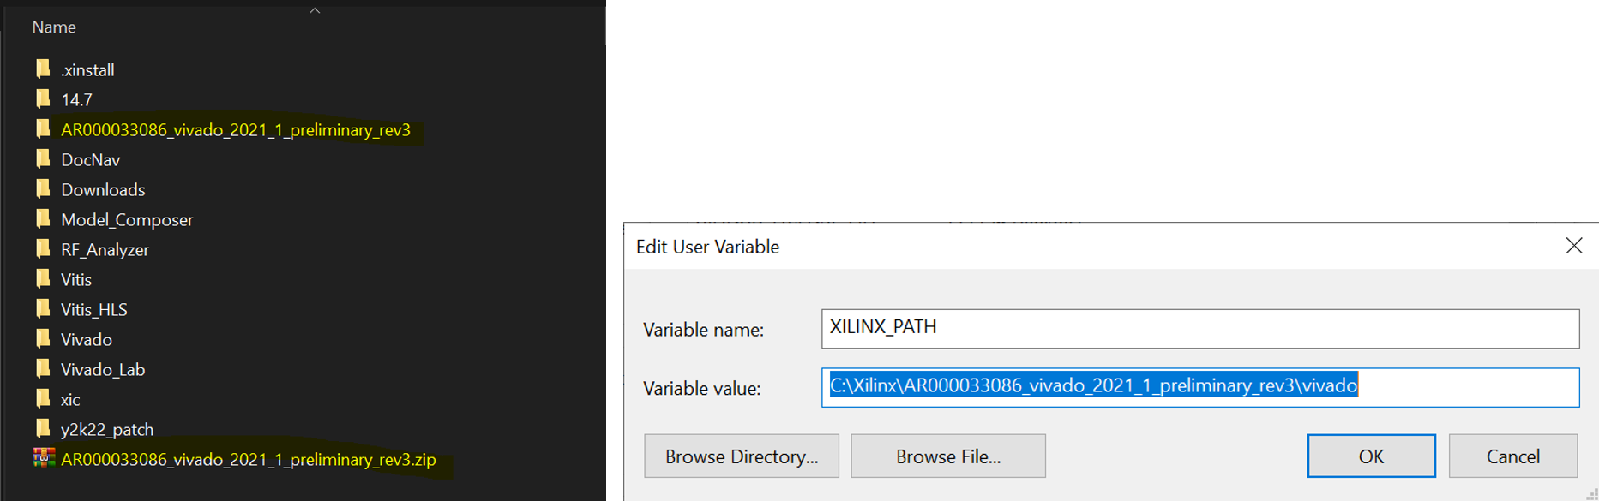Screen dimensions: 1599x501
Task: Open the Browse File dialog
Action: click(948, 456)
